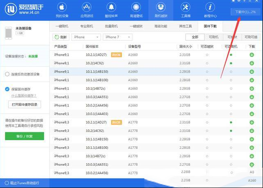This screenshot has width=263, height=188.
Task: Download firmware 10.1(14B72c) for iPhone9,1
Action: click(x=251, y=89)
